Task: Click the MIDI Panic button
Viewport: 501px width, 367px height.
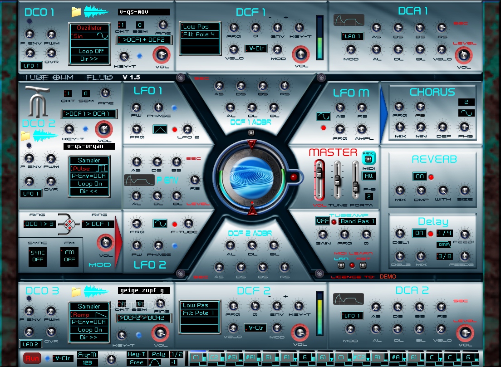Action: click(x=368, y=158)
